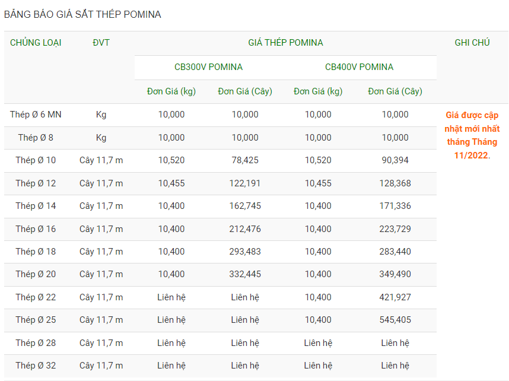The height and width of the screenshot is (381, 509).
Task: Click "Đơn Giá (Cây)" under CB400V POMINA
Action: tap(395, 91)
